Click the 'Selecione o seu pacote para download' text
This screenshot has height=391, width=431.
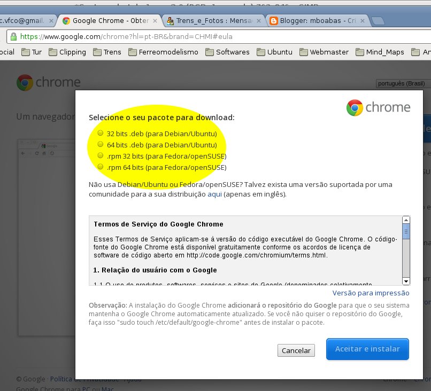tap(161, 118)
